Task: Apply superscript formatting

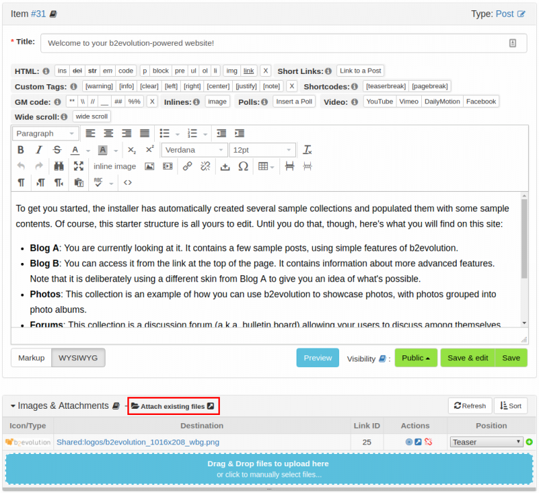Action: pos(150,150)
